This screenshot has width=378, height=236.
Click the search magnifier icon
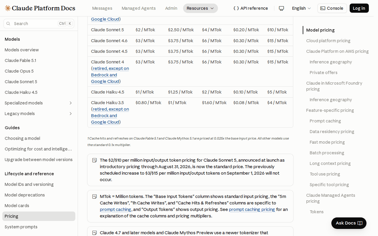(8, 24)
